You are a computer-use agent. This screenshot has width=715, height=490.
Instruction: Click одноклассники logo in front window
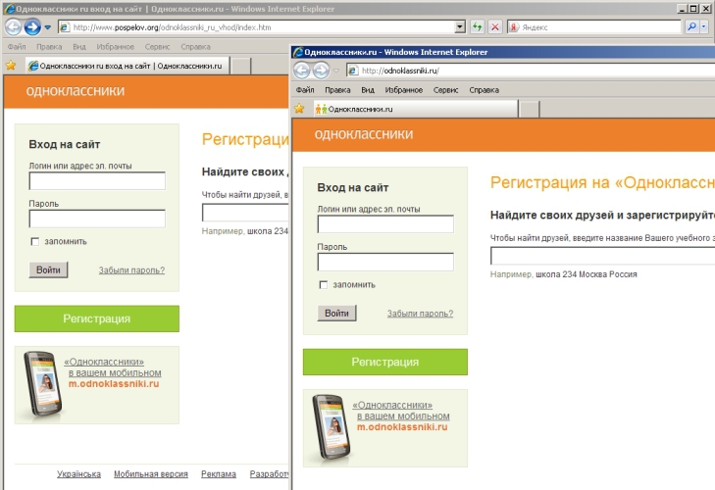coord(364,134)
